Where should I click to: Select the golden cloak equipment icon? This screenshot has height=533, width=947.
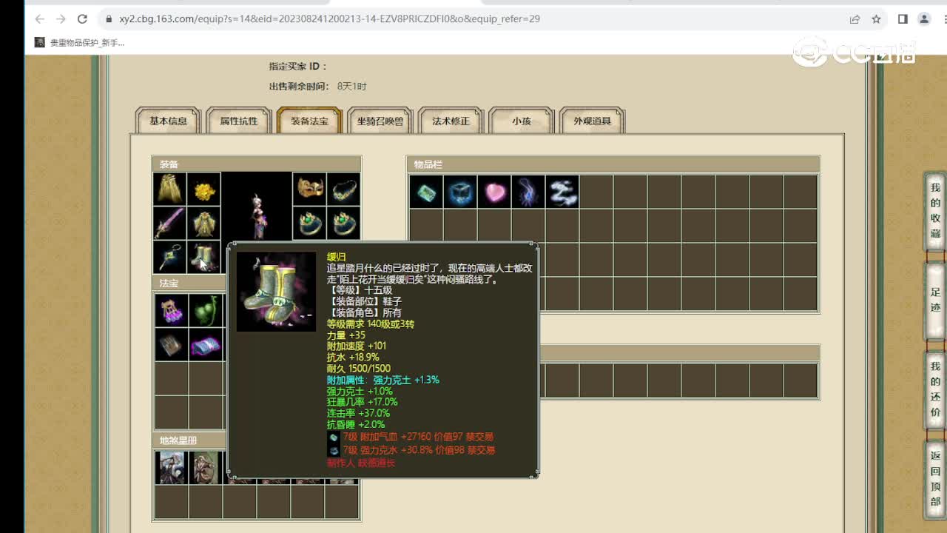(170, 190)
